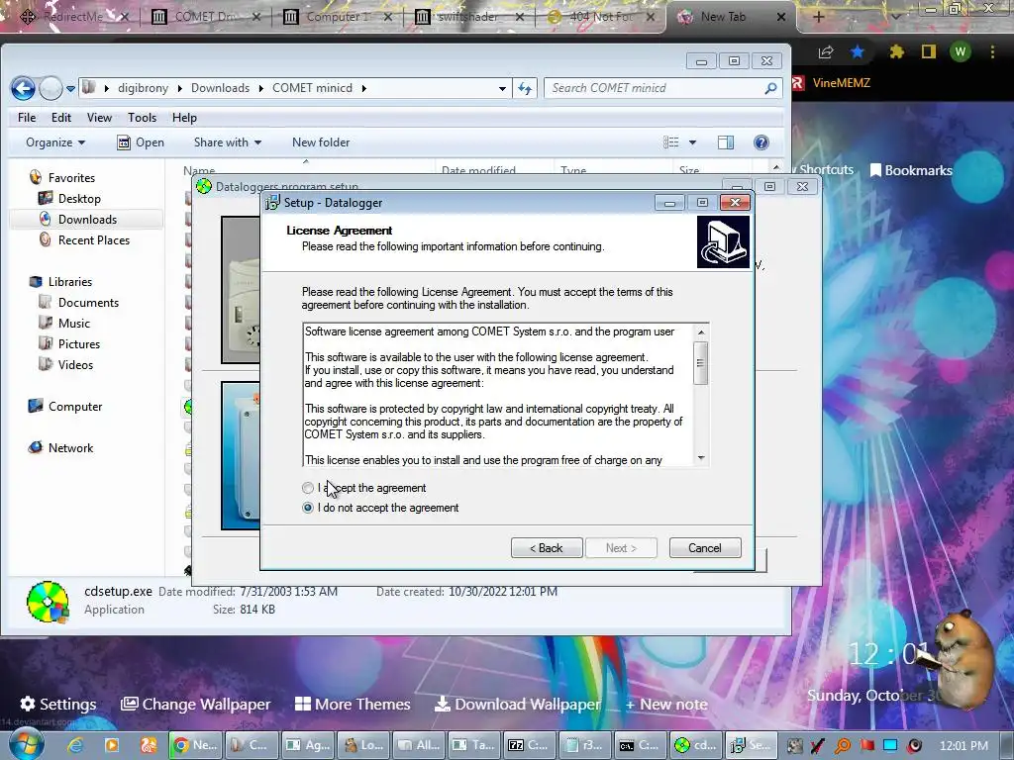1014x760 pixels.
Task: Click the Open button in the Explorer toolbar
Action: (141, 142)
